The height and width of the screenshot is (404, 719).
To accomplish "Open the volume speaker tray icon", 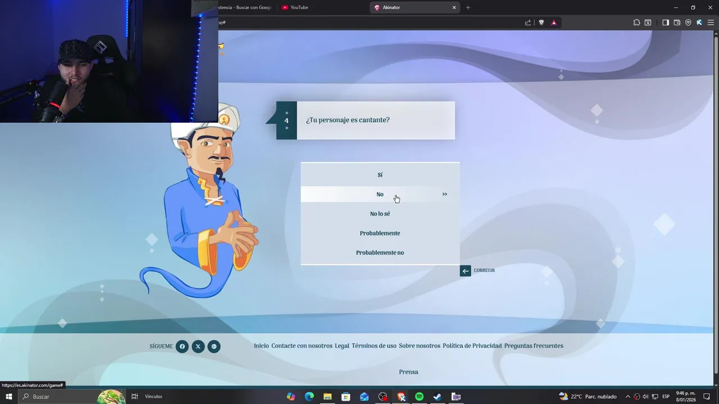I will (645, 397).
